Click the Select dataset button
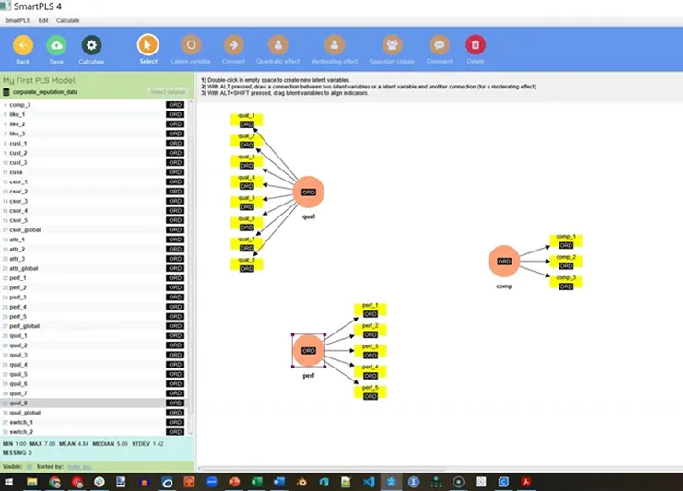This screenshot has height=491, width=683. 168,92
